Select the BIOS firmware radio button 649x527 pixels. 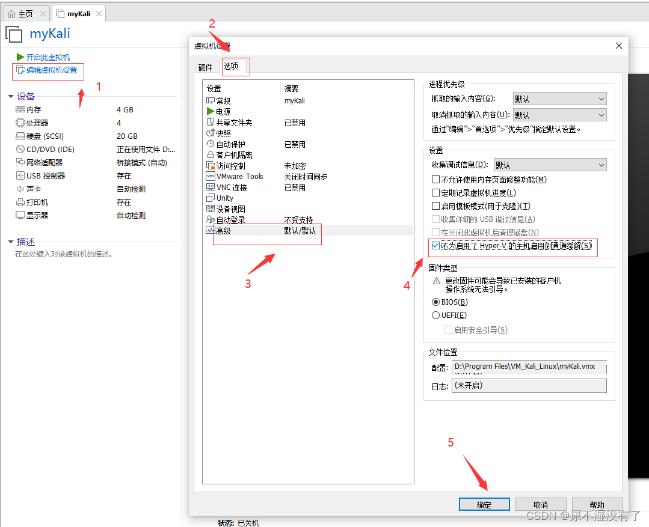pos(435,302)
